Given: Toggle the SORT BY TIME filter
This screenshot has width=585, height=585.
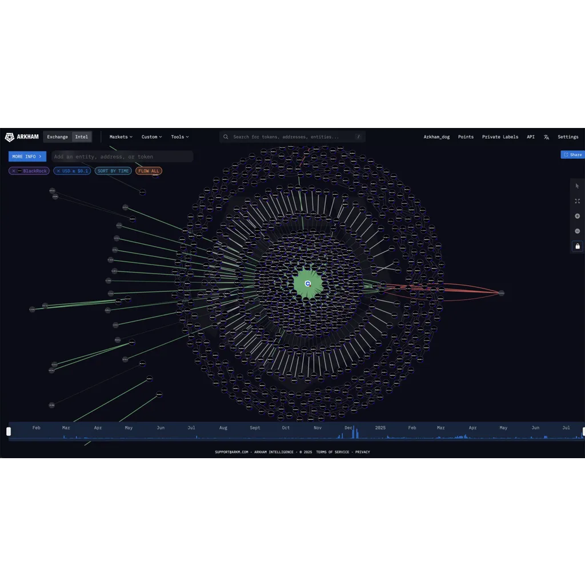Looking at the screenshot, I should [113, 171].
